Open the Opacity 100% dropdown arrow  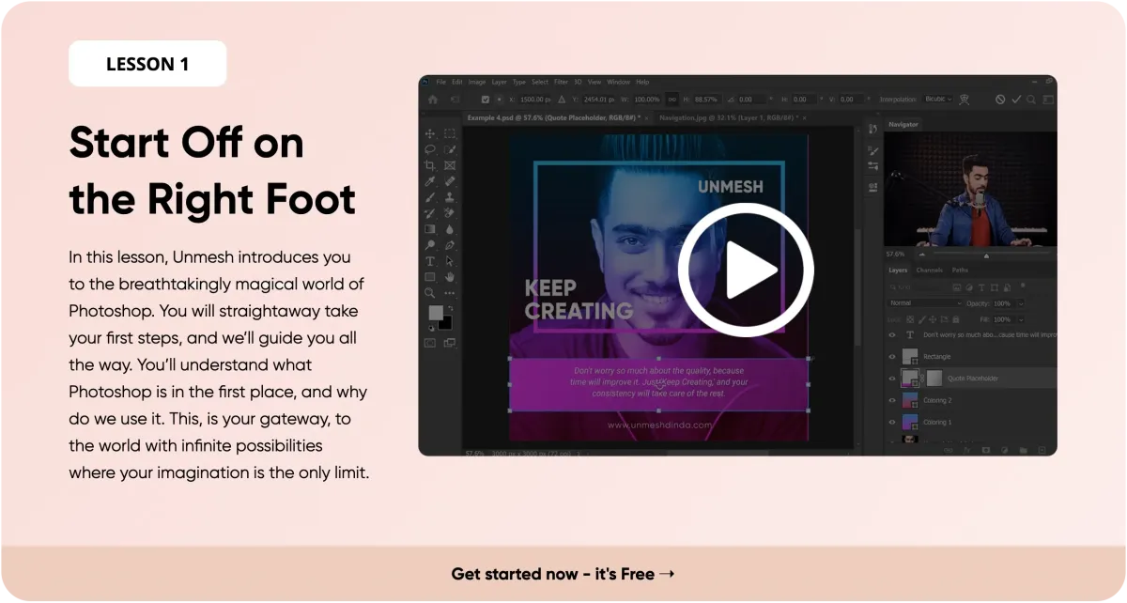(x=1021, y=303)
